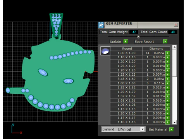Screen dimensions: 186x139
Task: Click the Update button label
Action: 115,42
